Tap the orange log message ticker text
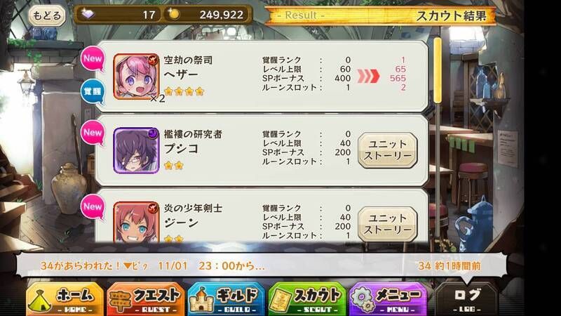Viewport: 561px width, 316px height. click(152, 266)
